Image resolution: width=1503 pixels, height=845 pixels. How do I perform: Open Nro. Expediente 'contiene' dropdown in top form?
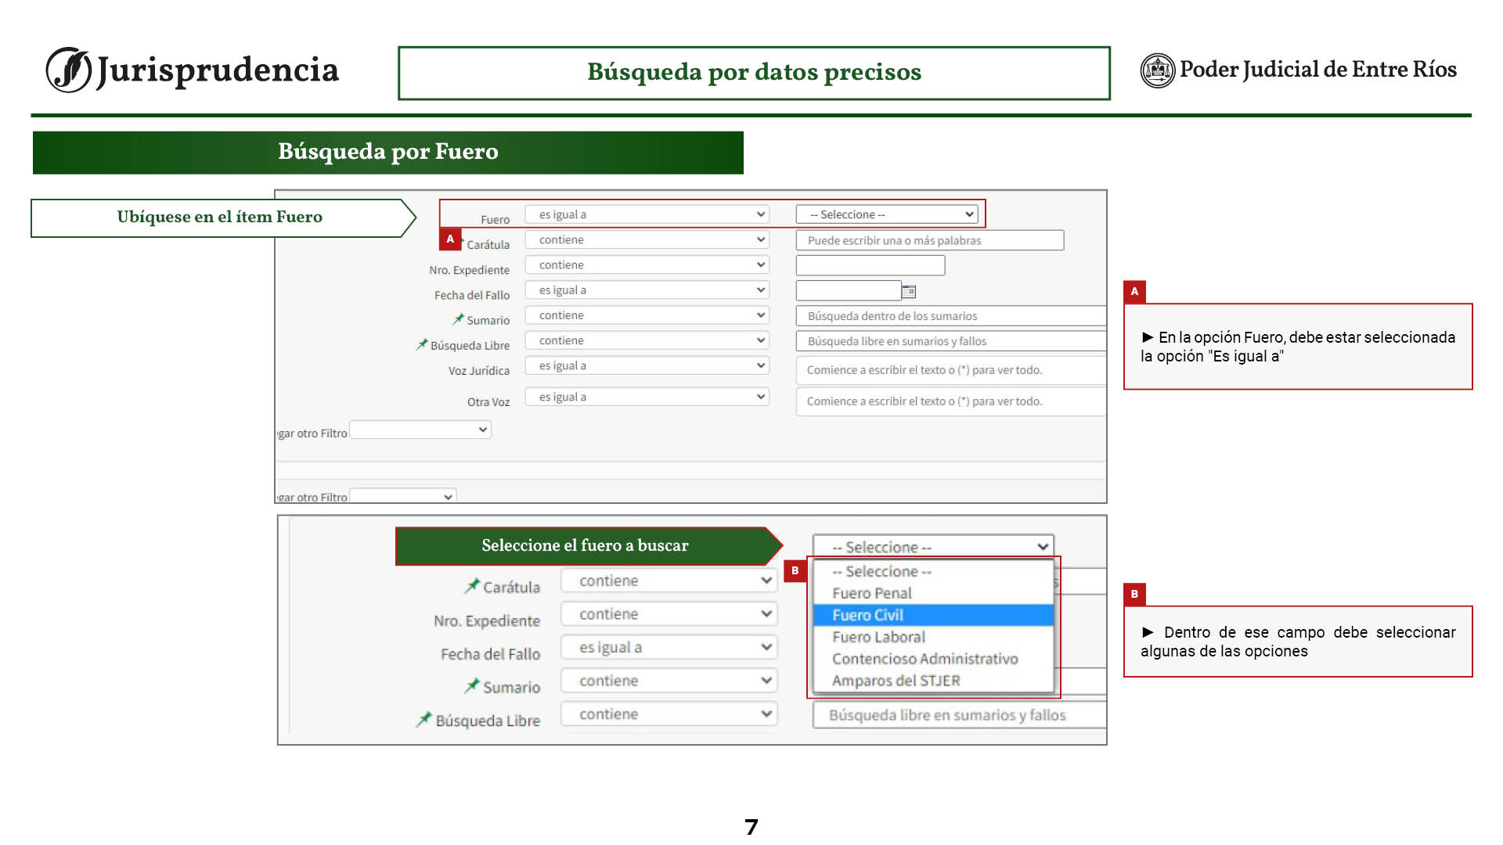click(647, 265)
